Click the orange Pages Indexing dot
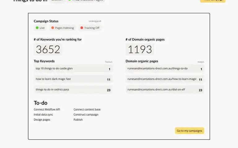The height and width of the screenshot is (148, 238). pyautogui.click(x=52, y=28)
